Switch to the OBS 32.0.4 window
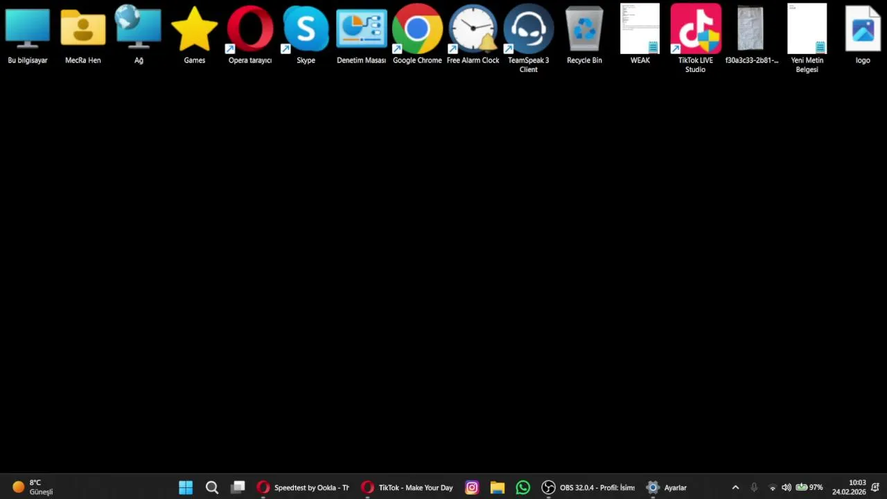 coord(588,487)
